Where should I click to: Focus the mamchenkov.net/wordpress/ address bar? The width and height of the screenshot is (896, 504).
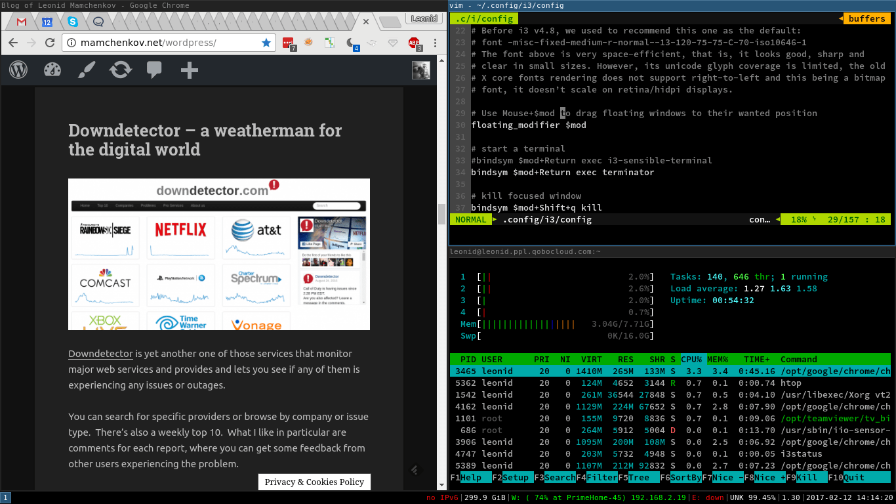coord(167,43)
